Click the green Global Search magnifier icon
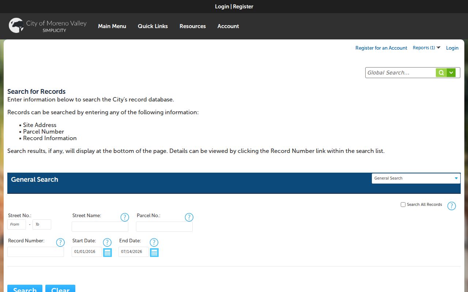Image resolution: width=468 pixels, height=292 pixels. pyautogui.click(x=441, y=73)
